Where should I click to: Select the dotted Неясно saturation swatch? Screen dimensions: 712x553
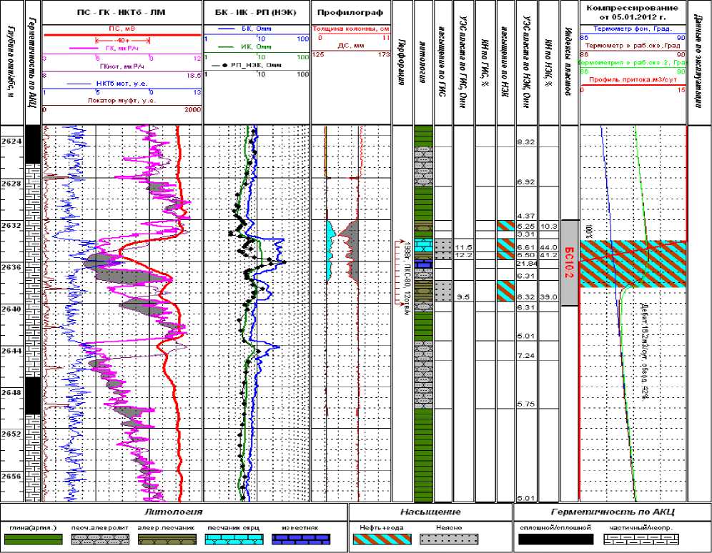click(449, 539)
